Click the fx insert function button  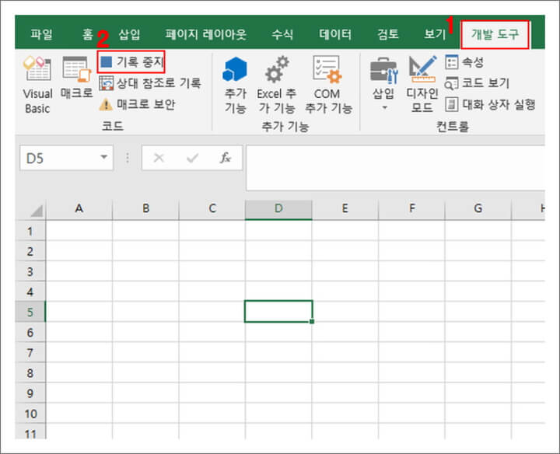(x=225, y=157)
